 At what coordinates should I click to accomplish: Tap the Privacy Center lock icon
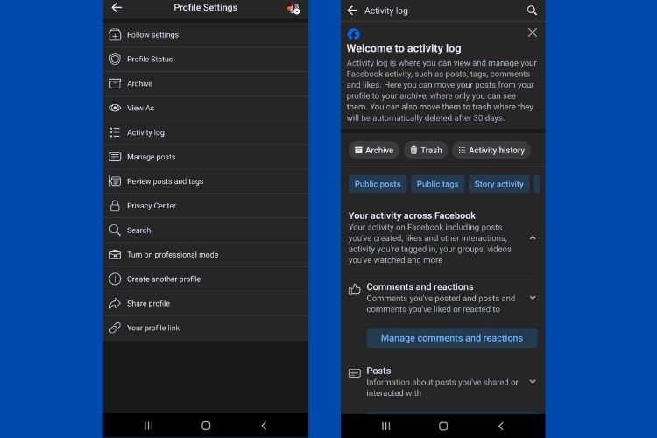pyautogui.click(x=115, y=205)
